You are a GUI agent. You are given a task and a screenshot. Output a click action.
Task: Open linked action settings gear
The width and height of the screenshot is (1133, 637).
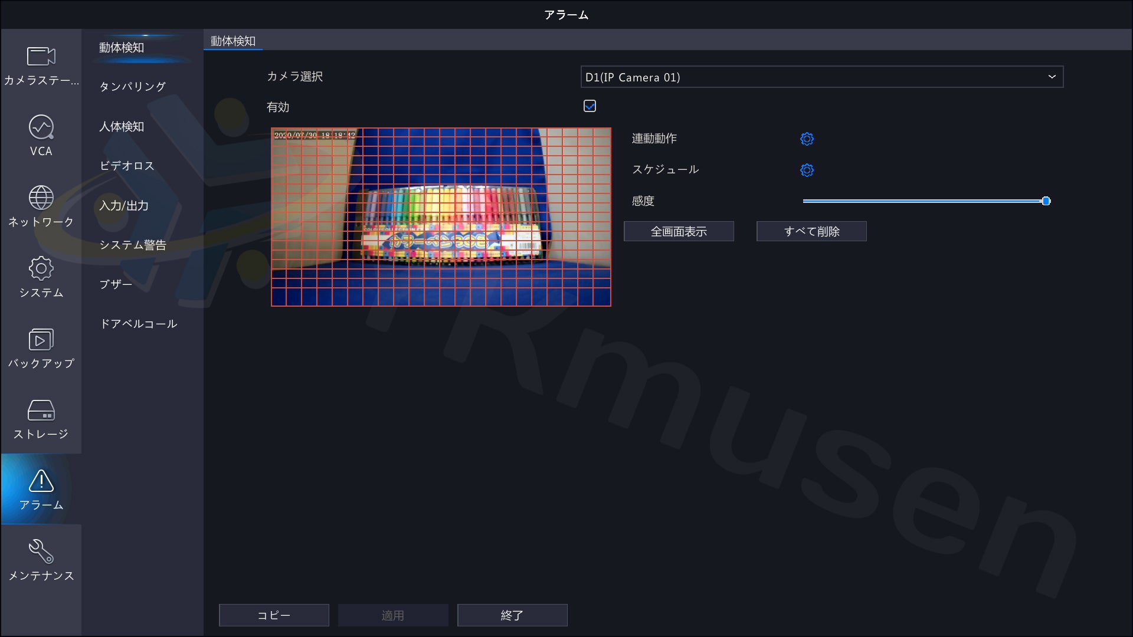pos(807,139)
